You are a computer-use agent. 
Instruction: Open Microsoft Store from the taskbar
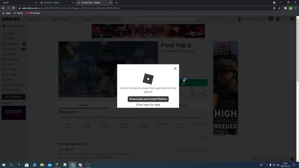point(27,165)
